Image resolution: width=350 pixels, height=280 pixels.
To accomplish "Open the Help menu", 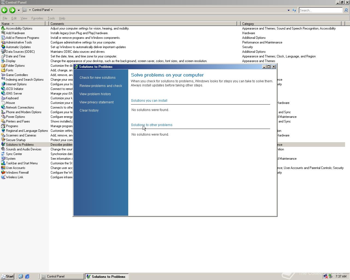I will [x=62, y=18].
